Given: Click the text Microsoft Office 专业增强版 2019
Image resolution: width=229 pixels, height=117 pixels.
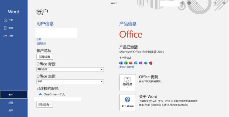Looking at the screenshot, I should [x=142, y=52].
